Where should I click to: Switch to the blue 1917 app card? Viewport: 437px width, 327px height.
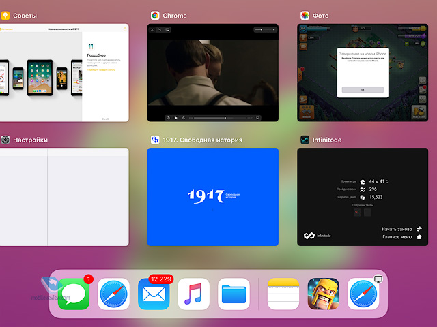(213, 197)
